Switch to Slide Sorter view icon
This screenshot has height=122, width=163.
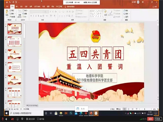(128, 109)
